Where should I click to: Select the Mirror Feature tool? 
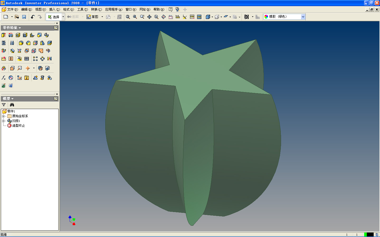50,59
